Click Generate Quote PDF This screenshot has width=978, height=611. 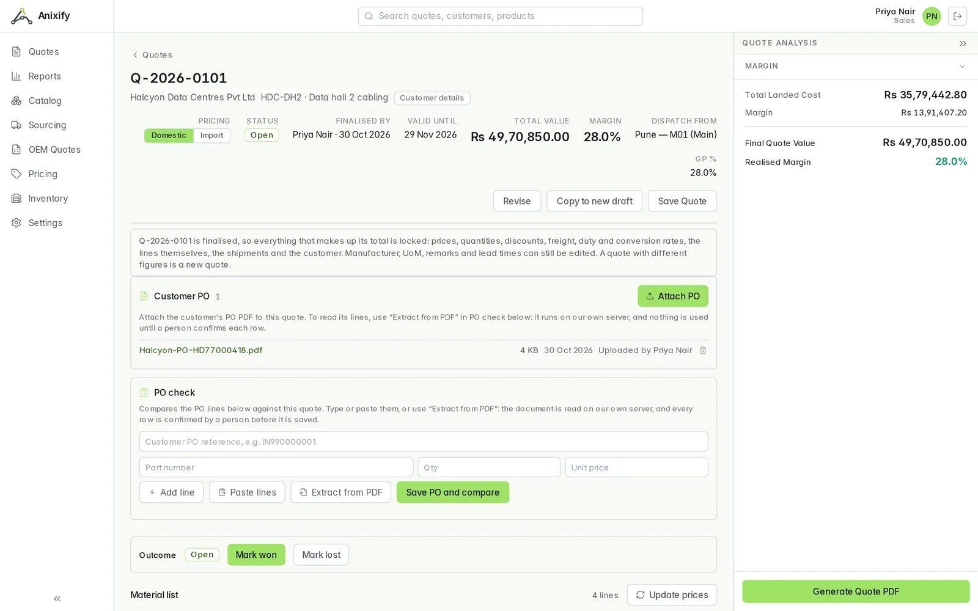click(856, 591)
